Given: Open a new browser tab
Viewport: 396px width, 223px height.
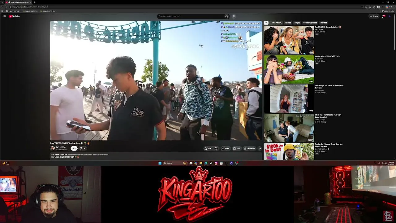Looking at the screenshot, I should [x=34, y=2].
